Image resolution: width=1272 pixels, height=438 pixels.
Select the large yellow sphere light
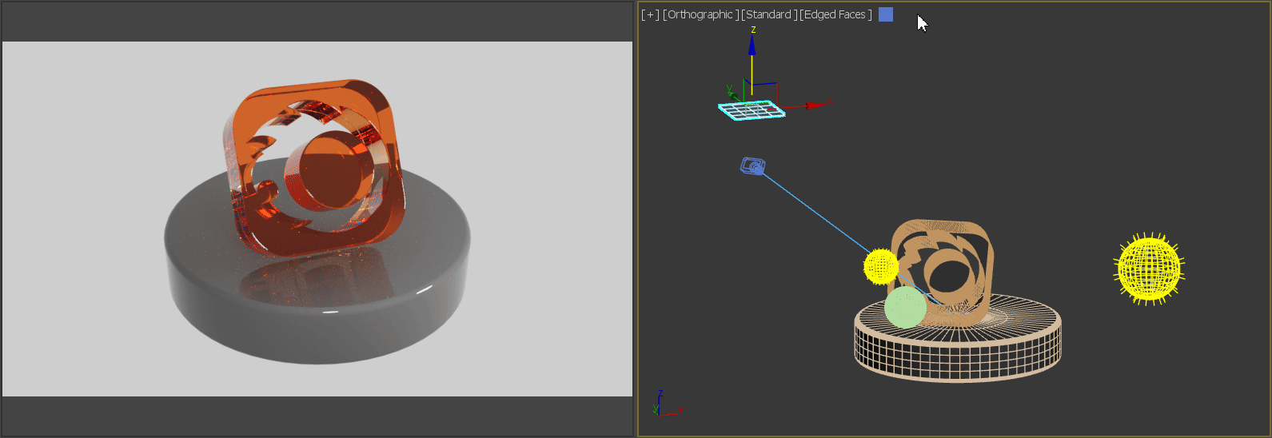tap(1149, 269)
